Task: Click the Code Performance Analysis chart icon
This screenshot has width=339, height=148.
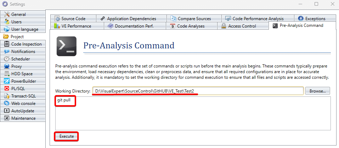Action: (x=228, y=18)
